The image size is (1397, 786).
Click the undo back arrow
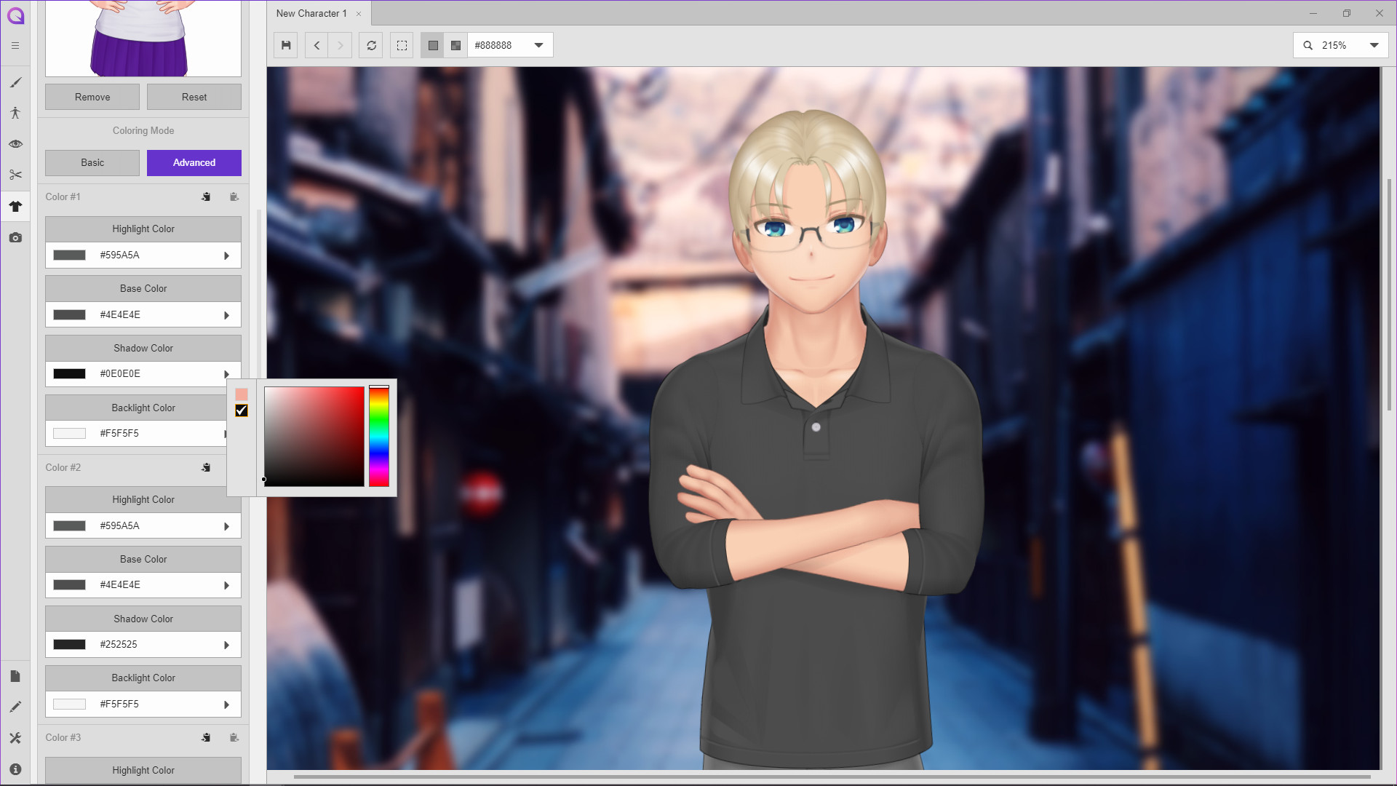pyautogui.click(x=317, y=45)
